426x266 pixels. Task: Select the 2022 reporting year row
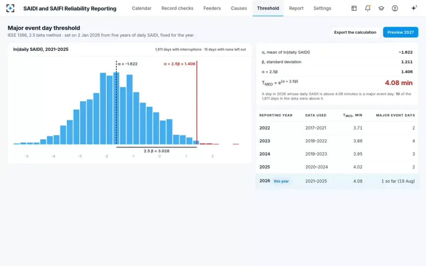[x=337, y=128]
